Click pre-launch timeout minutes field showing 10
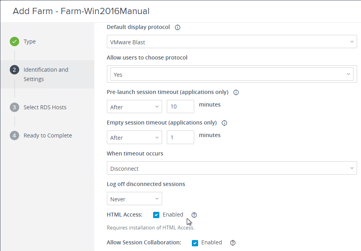The height and width of the screenshot is (251, 361). 180,107
